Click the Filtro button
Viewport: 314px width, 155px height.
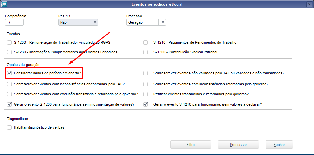pos(191,145)
